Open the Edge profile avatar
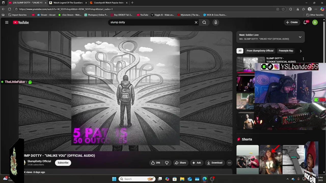 pos(310,9)
